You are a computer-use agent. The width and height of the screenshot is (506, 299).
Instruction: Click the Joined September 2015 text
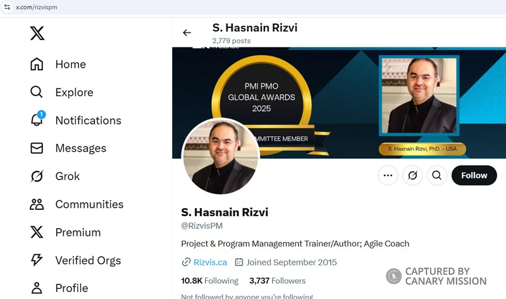coord(292,262)
